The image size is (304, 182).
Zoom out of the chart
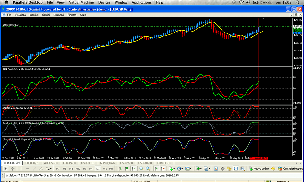coord(148,169)
